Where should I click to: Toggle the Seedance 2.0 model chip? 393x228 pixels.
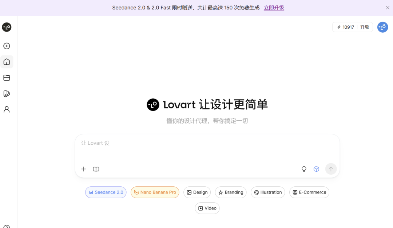tap(106, 192)
